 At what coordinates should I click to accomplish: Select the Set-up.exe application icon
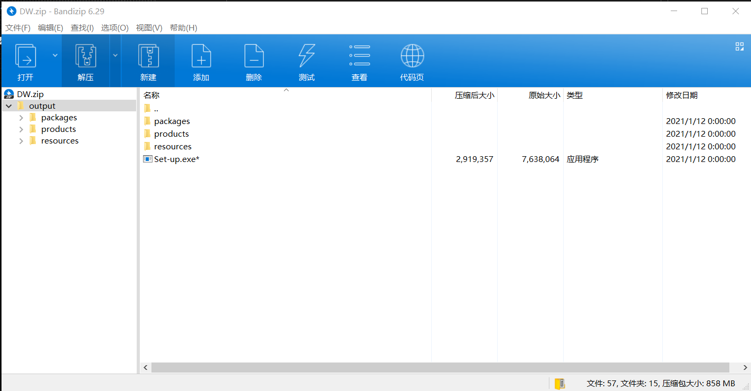(x=147, y=159)
